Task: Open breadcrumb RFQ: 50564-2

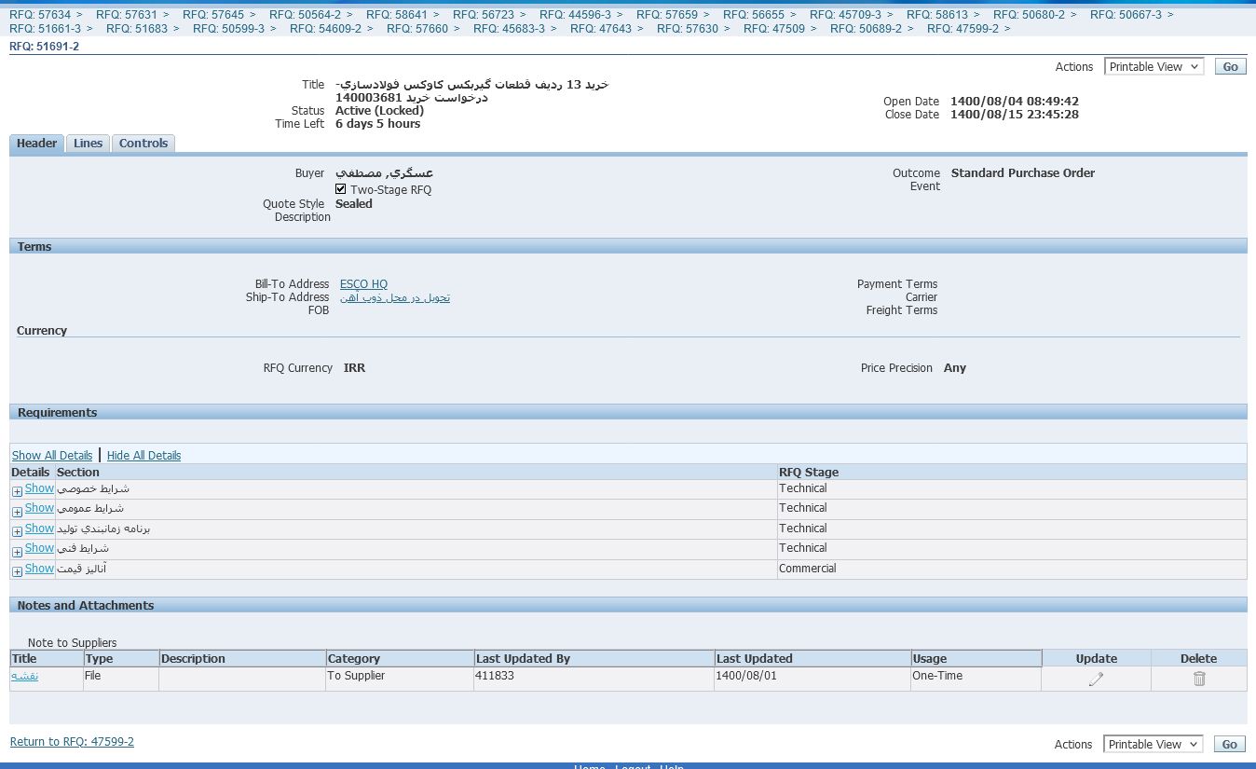Action: [x=305, y=15]
